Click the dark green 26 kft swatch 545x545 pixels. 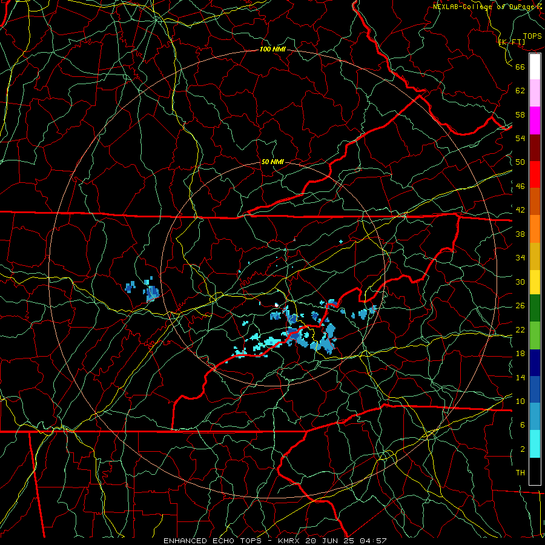(x=535, y=308)
